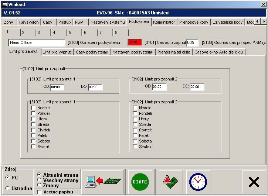Screen dimensions: 268x196
Task: Enable Nedele checkbox in Limit pro zapnuti 1
Action: coord(34,108)
